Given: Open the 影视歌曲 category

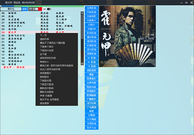Looking at the screenshot, I should (x=92, y=33).
